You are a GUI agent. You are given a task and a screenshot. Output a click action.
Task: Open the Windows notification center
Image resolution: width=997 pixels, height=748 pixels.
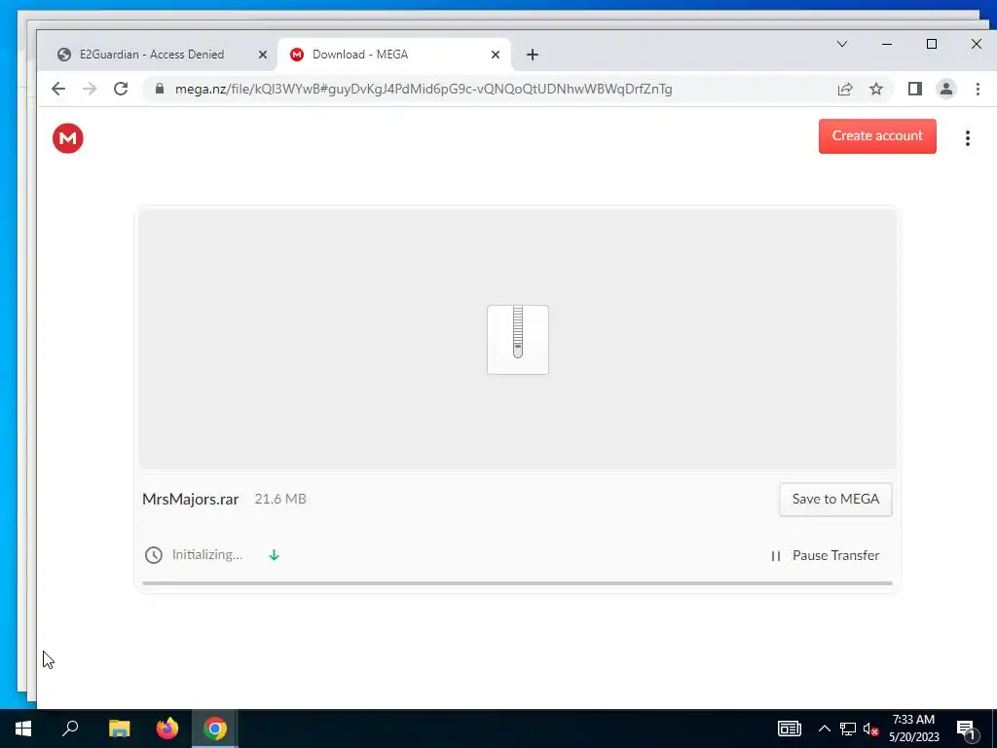(967, 729)
